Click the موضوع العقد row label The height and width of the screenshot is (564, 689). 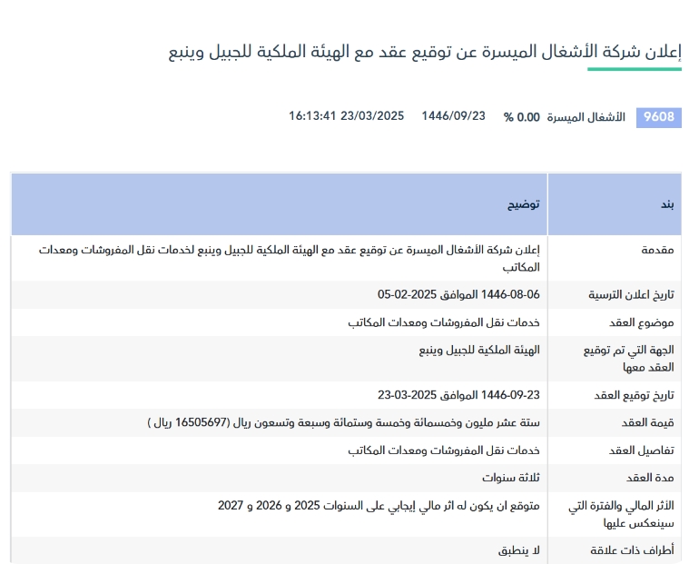644,323
